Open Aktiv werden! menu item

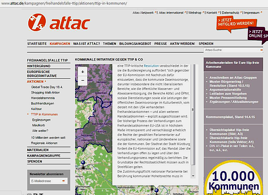tap(182, 44)
